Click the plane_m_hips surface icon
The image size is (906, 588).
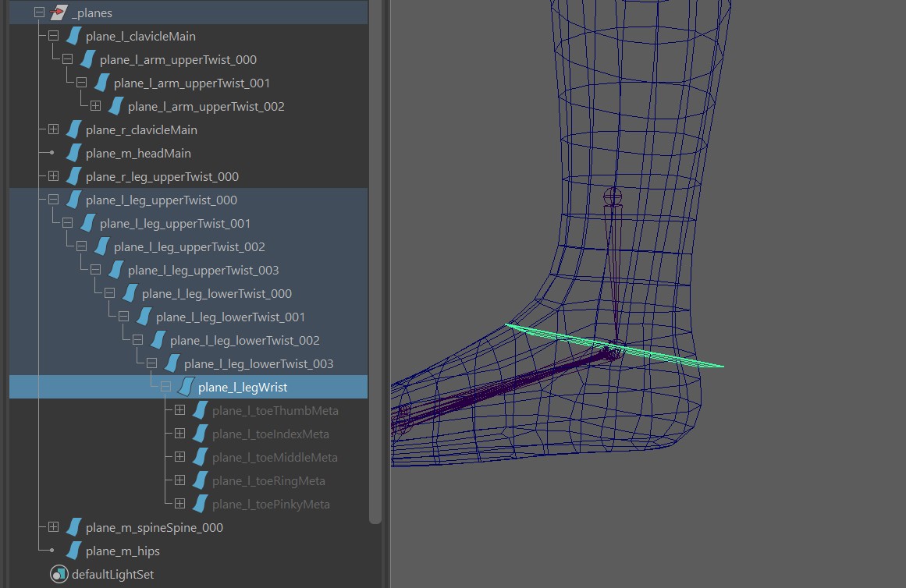[x=74, y=551]
